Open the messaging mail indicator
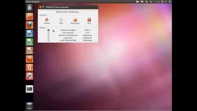 pos(137,2)
